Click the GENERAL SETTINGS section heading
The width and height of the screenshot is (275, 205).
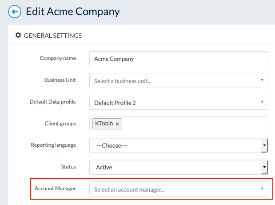coord(53,36)
